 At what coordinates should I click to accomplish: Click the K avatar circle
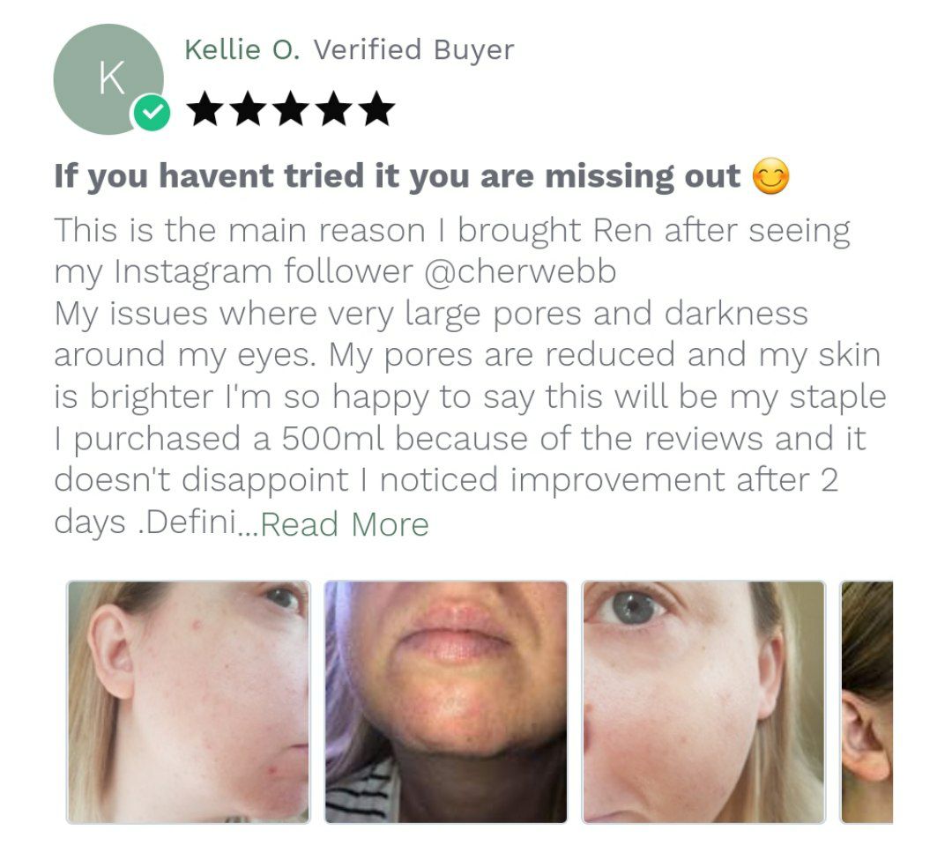click(108, 79)
